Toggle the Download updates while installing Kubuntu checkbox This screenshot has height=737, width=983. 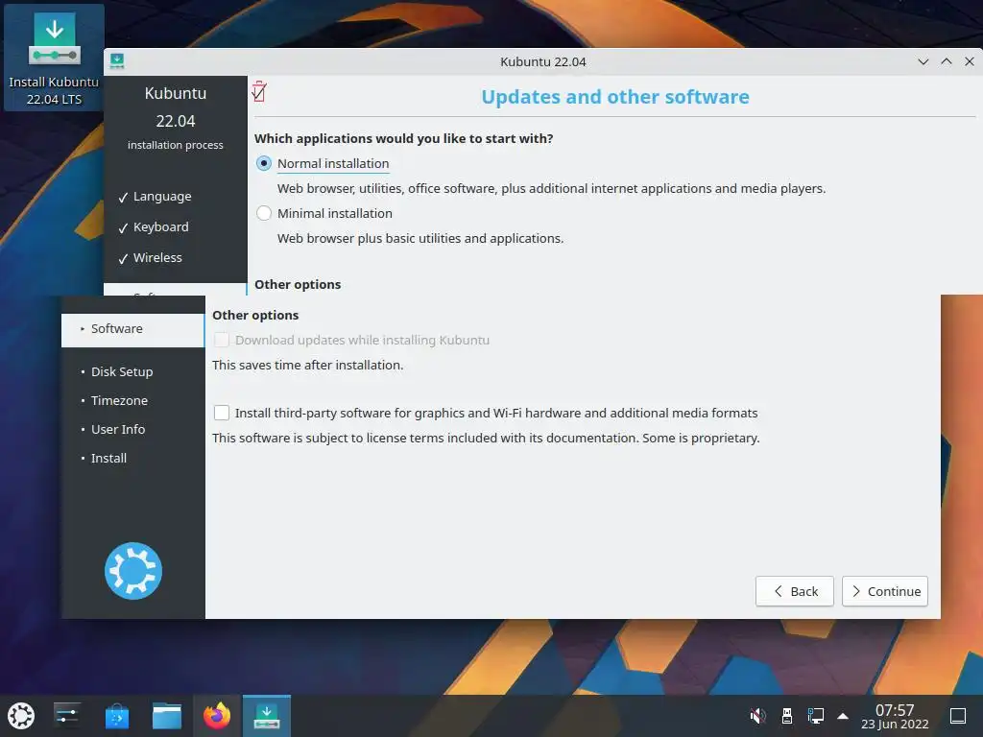coord(222,340)
